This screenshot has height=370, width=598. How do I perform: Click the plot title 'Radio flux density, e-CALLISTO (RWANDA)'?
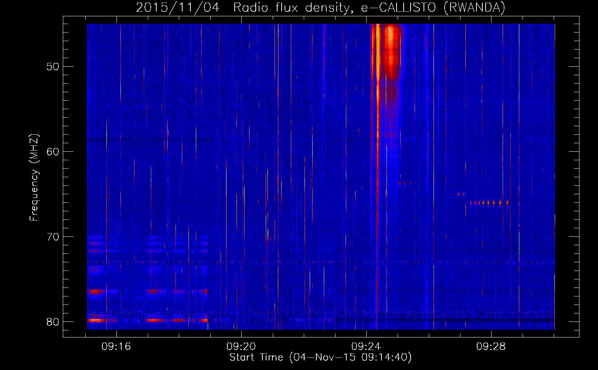tap(369, 7)
